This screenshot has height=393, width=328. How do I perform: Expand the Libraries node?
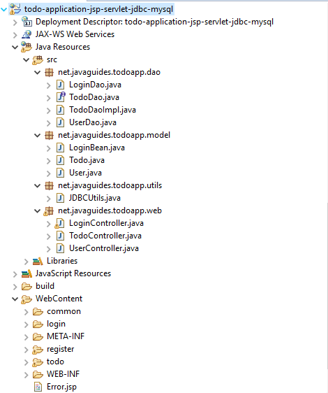tap(27, 262)
